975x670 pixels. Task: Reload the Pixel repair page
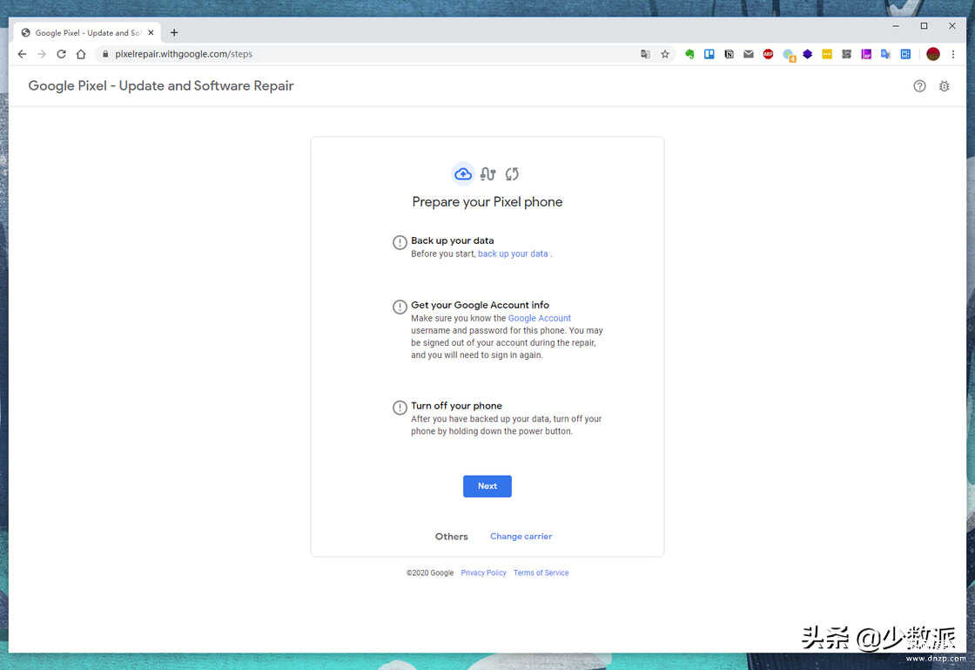(x=61, y=54)
